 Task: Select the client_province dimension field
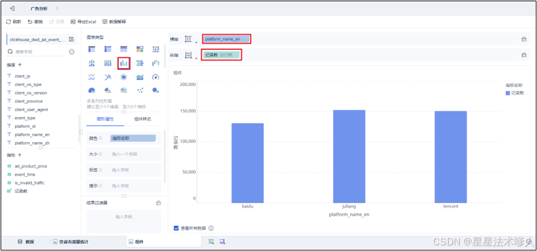29,101
